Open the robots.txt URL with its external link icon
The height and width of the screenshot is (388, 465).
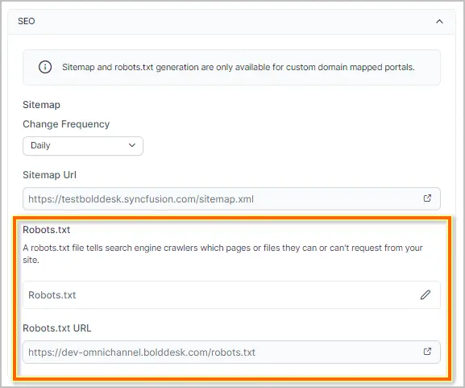[x=427, y=352]
